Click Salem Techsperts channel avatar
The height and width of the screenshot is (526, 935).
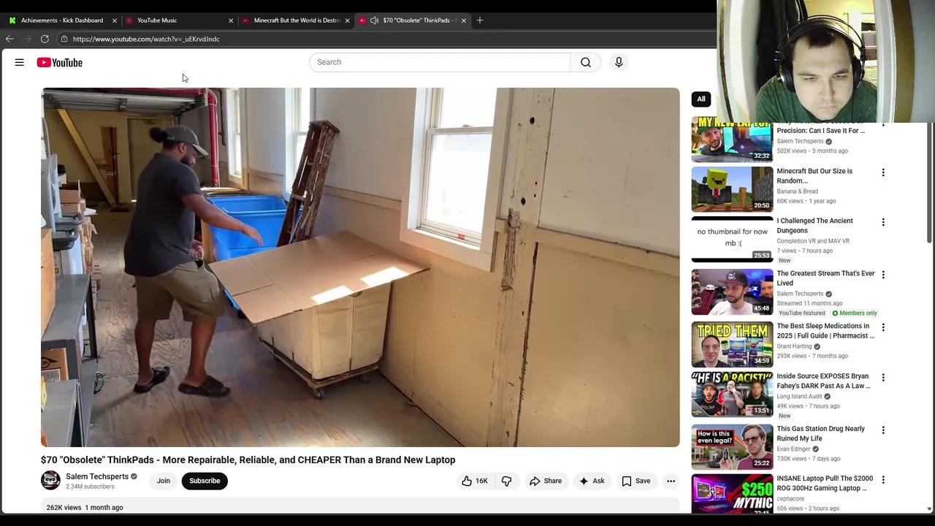[50, 480]
